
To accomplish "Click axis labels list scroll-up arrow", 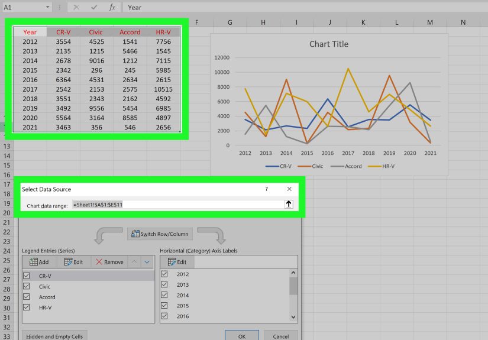I will click(x=293, y=273).
